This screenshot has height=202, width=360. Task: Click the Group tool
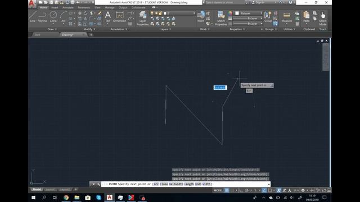(x=268, y=16)
